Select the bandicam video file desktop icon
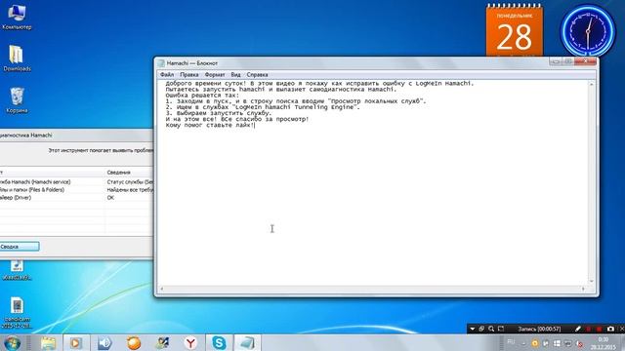The height and width of the screenshot is (351, 625). click(17, 313)
